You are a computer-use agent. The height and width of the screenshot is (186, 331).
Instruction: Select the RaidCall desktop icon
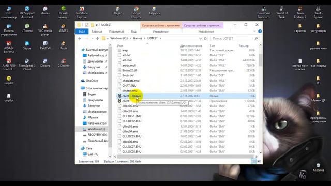45,45
